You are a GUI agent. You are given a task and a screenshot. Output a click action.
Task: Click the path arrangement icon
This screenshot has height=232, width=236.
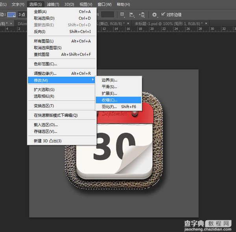click(x=142, y=15)
